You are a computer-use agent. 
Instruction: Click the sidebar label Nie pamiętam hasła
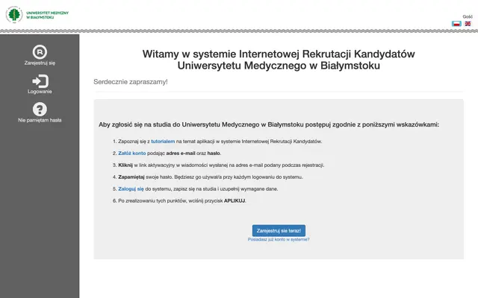pos(40,120)
